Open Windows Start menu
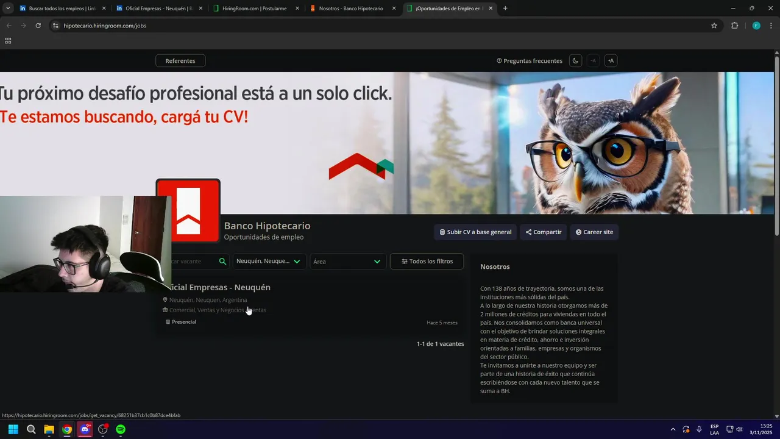 click(x=13, y=429)
